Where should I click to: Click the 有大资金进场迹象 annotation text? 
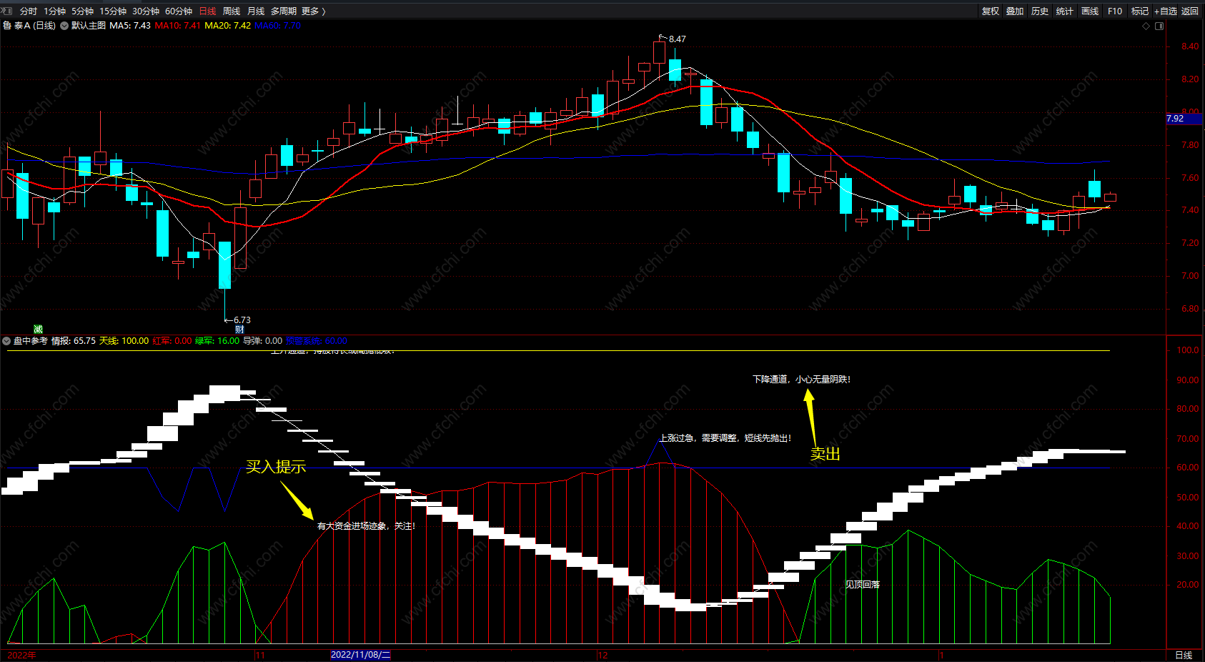366,526
